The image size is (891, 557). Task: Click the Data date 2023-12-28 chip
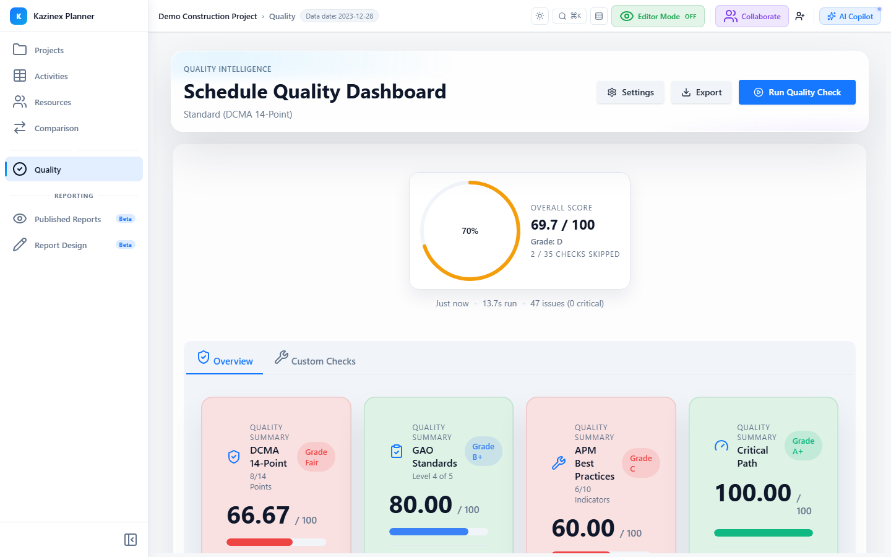point(339,16)
